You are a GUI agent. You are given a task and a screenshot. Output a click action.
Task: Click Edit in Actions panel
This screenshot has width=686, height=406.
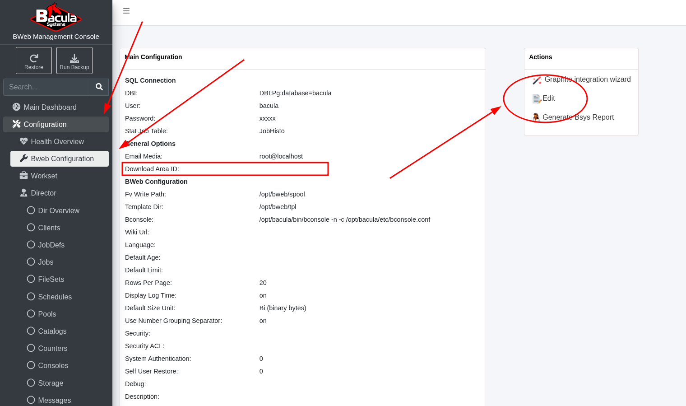coord(548,98)
